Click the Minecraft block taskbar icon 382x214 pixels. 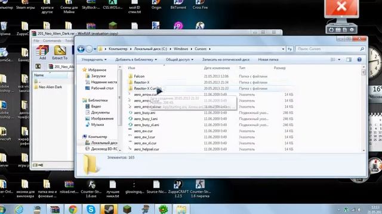click(x=127, y=209)
